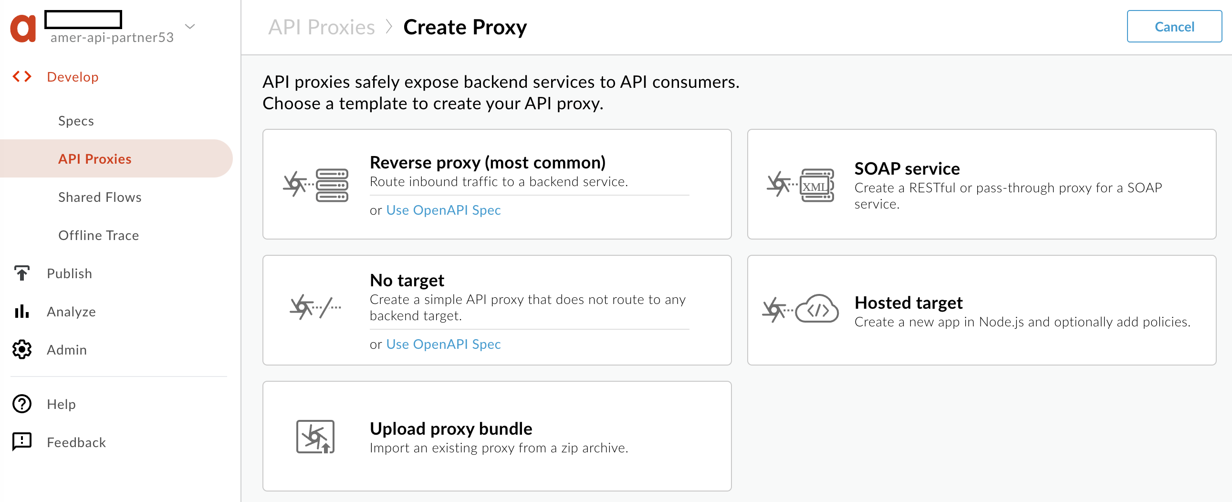Open Specs in the sidebar
Viewport: 1232px width, 502px height.
point(76,120)
